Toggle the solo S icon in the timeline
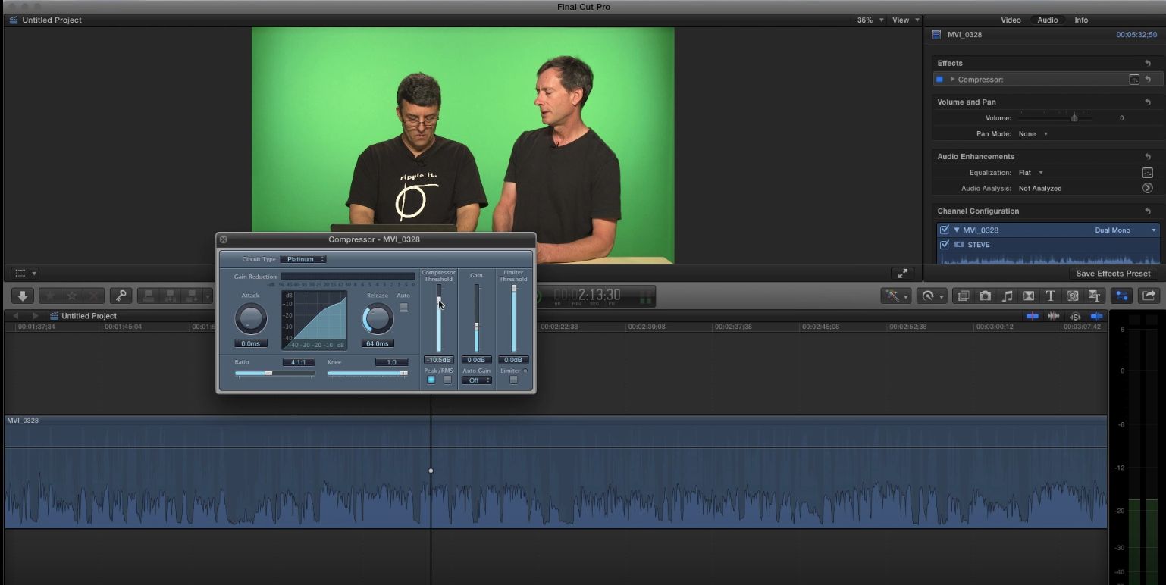Image resolution: width=1166 pixels, height=585 pixels. point(1075,316)
